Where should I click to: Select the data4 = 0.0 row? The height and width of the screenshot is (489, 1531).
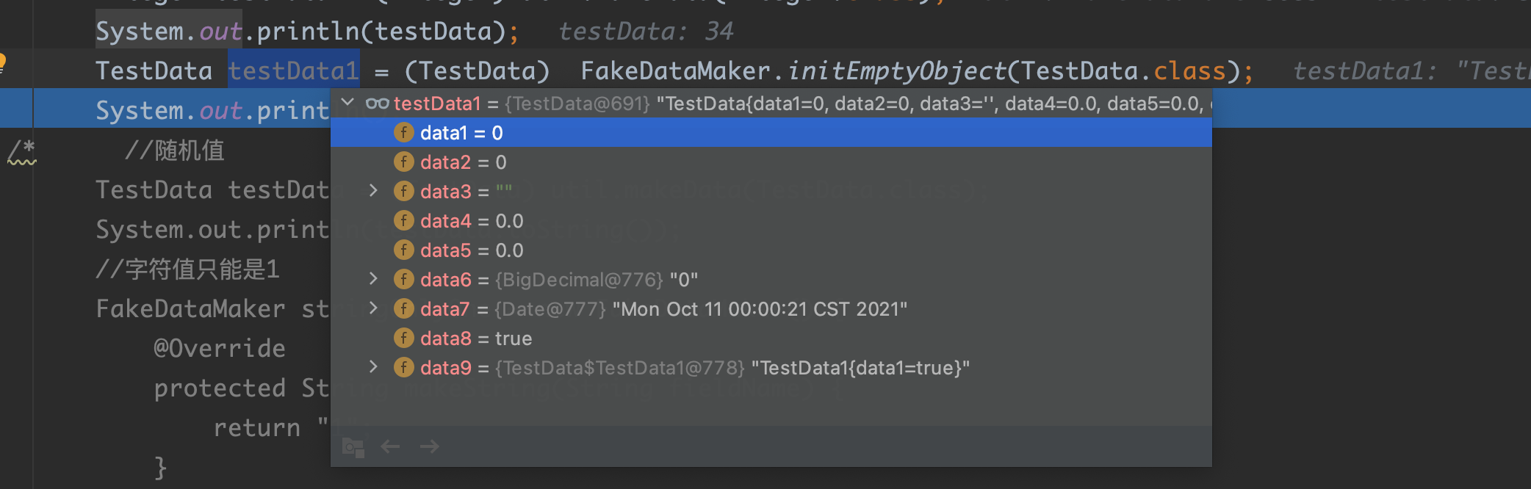click(x=771, y=220)
